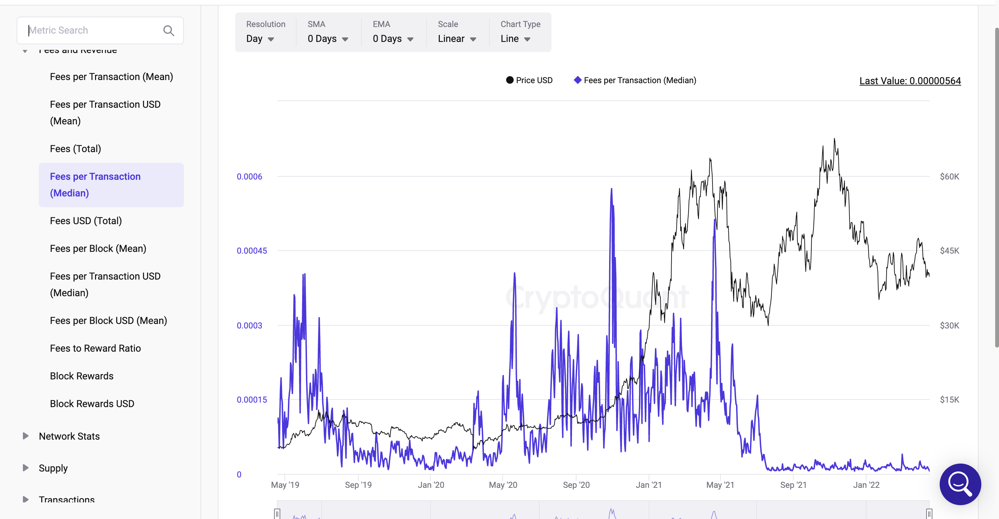Click the 0.00045 fee axis label
This screenshot has width=999, height=519.
252,250
